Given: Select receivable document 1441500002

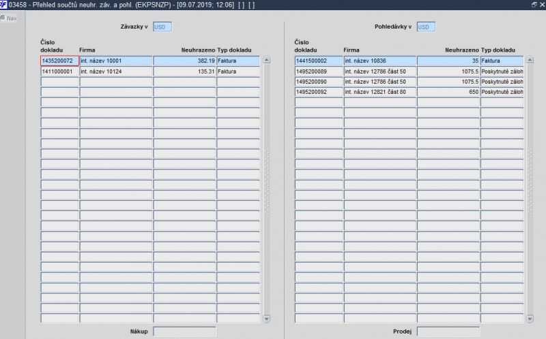Looking at the screenshot, I should point(319,61).
